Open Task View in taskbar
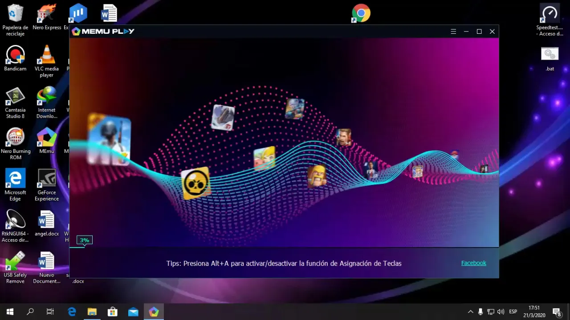This screenshot has width=570, height=320. tap(50, 312)
